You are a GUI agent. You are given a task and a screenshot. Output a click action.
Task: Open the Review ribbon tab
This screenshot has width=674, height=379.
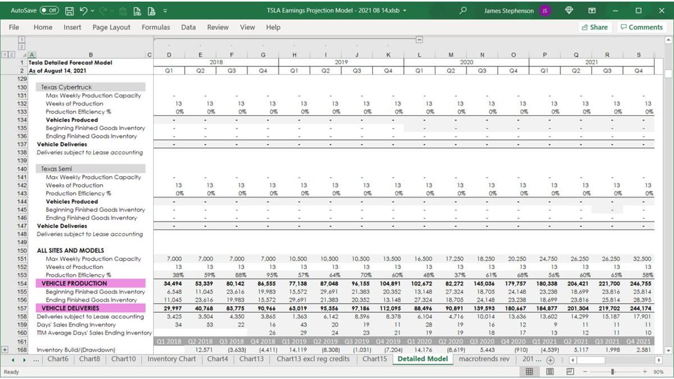click(217, 27)
